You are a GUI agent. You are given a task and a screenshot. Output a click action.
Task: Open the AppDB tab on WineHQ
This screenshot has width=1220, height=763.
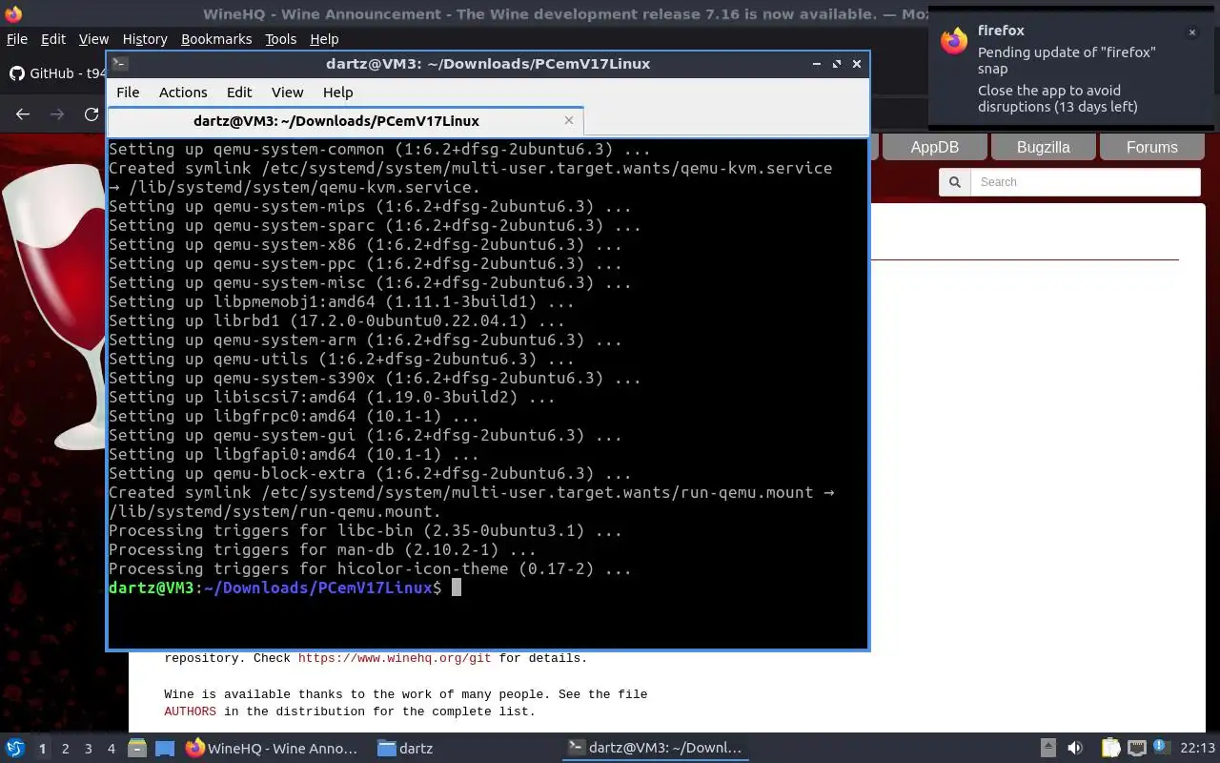tap(934, 147)
